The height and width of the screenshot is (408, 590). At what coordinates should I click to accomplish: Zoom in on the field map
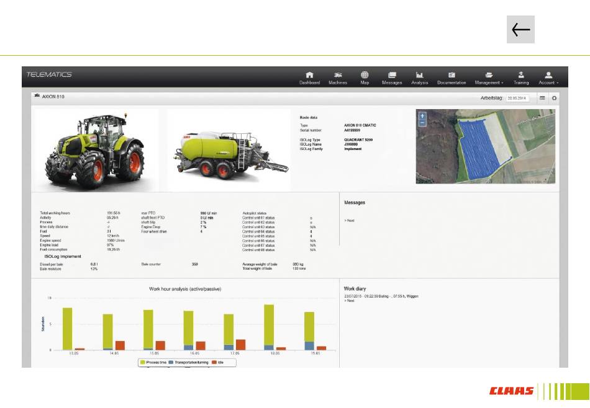tap(422, 116)
